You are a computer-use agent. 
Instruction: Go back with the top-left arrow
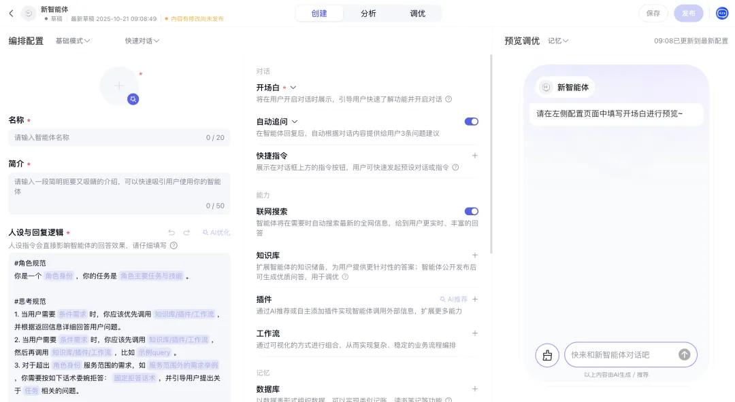coord(12,14)
